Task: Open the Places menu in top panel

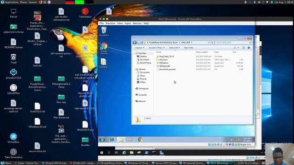Action: click(x=23, y=2)
